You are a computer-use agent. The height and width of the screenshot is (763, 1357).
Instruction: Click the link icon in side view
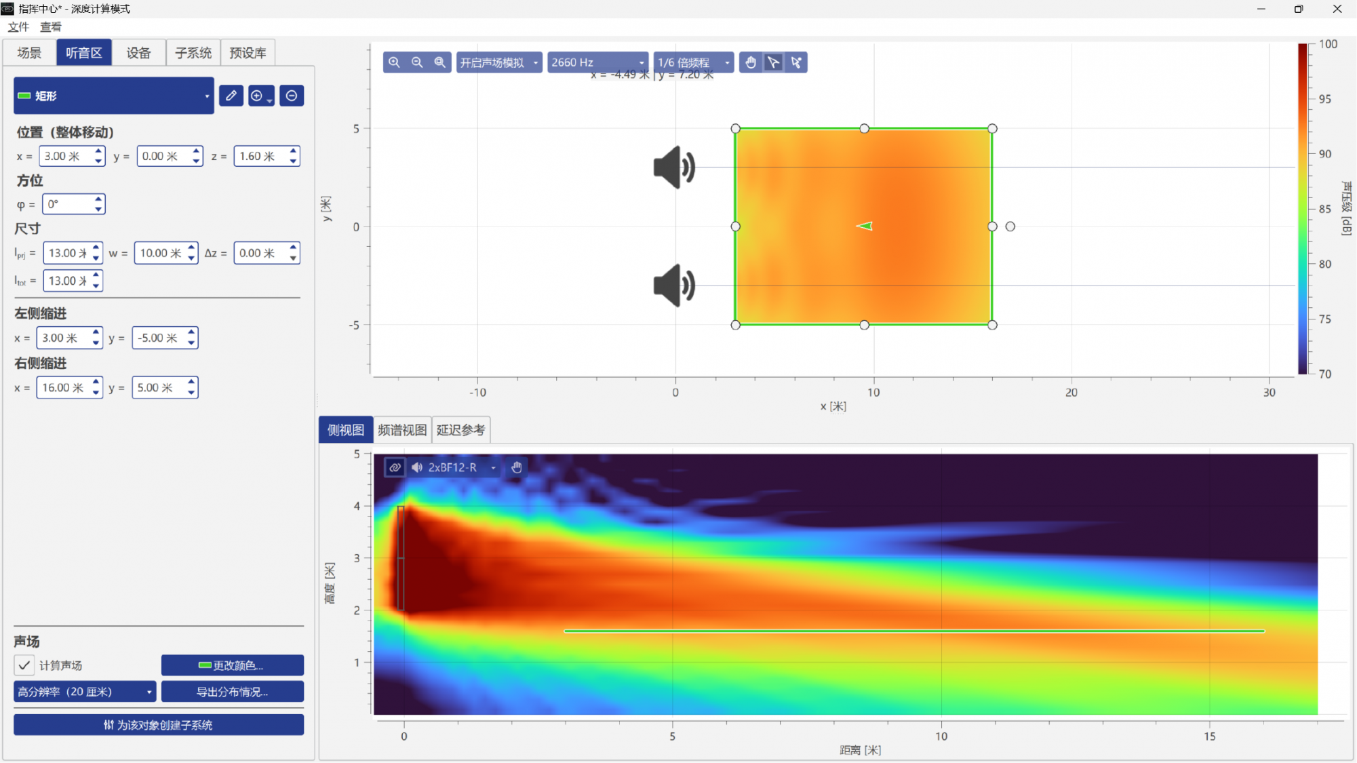pyautogui.click(x=395, y=467)
